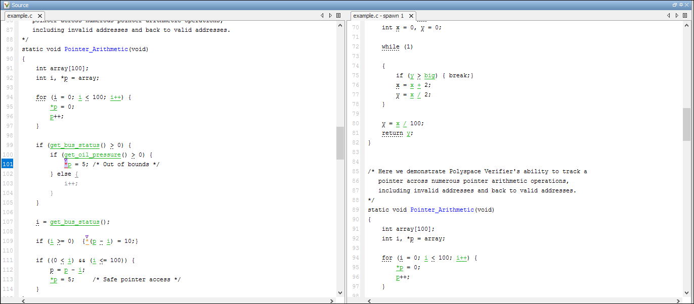This screenshot has height=304, width=694.
Task: Click the 'for' keyword on line 94 left pane
Action: point(41,97)
